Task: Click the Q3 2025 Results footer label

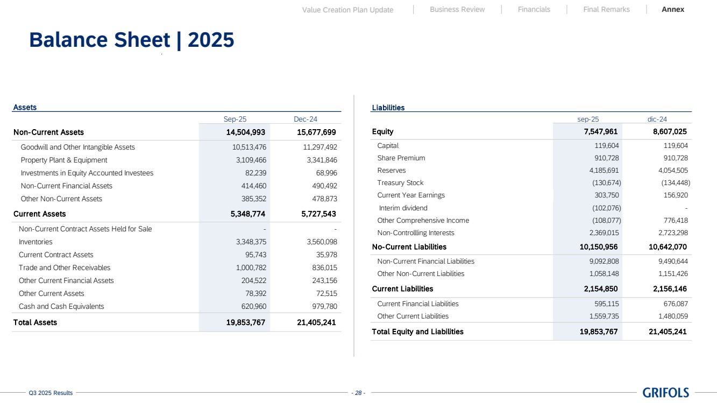Action: pyautogui.click(x=51, y=393)
